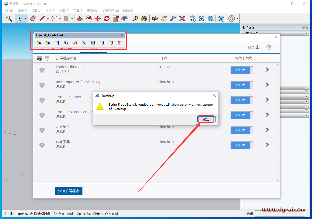Choose the Move tool
Viewport: 312px width, 219px height.
tap(98, 19)
